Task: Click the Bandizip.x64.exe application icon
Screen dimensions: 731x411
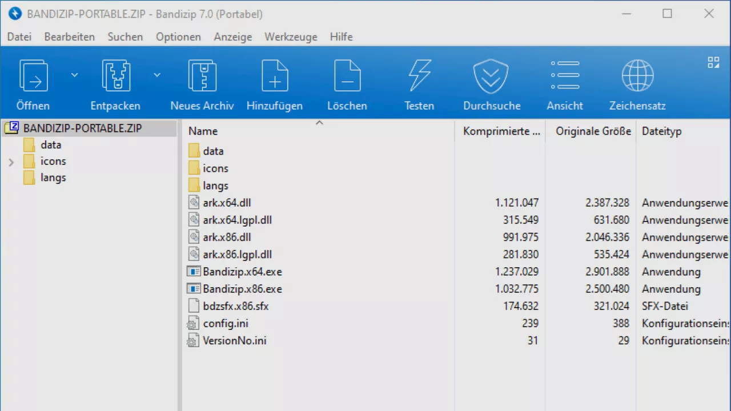Action: pyautogui.click(x=194, y=272)
